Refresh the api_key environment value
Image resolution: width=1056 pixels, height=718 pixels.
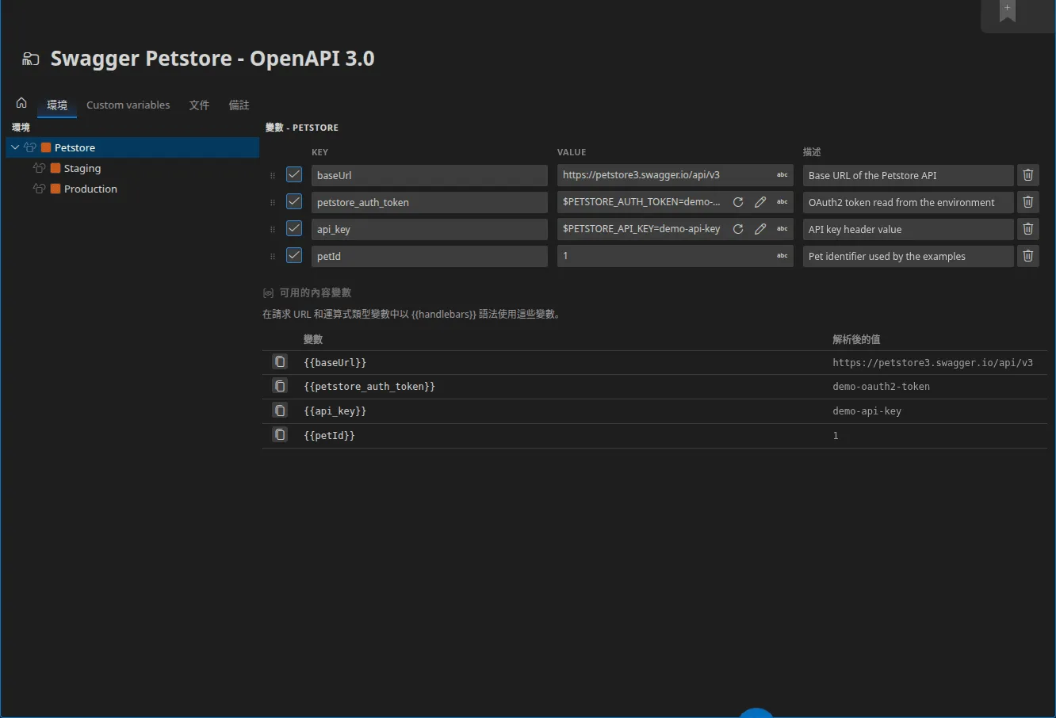pyautogui.click(x=738, y=229)
